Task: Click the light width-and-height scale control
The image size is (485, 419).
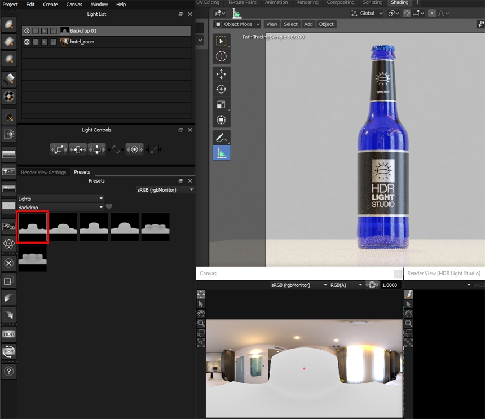Action: (59, 149)
